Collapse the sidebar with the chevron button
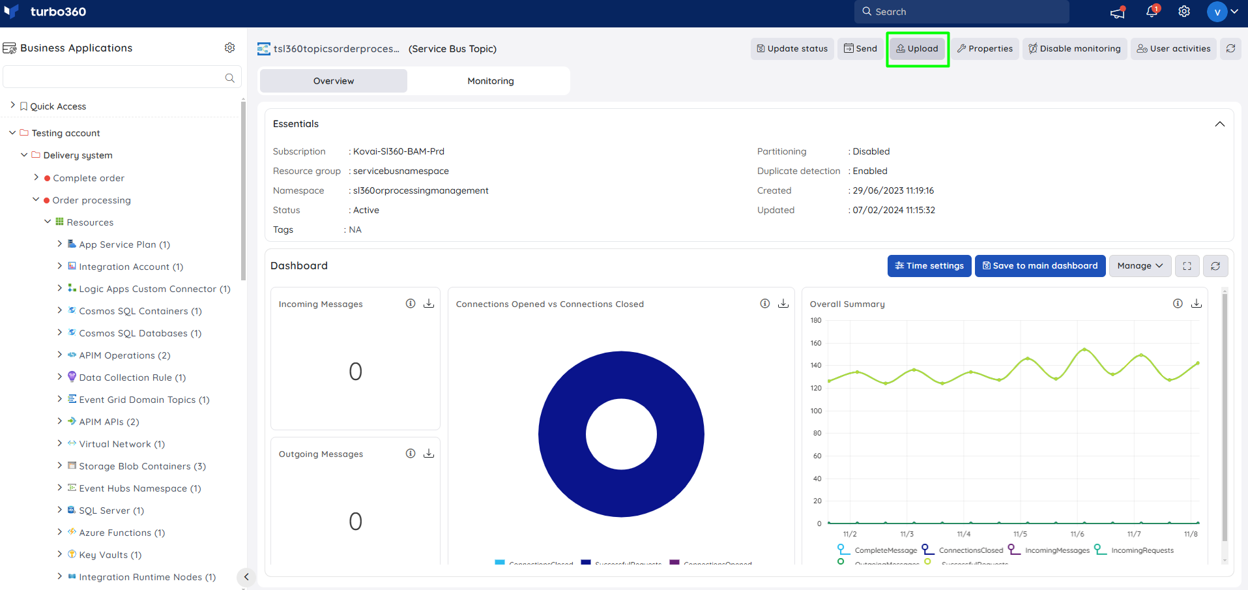1248x590 pixels. (x=246, y=576)
